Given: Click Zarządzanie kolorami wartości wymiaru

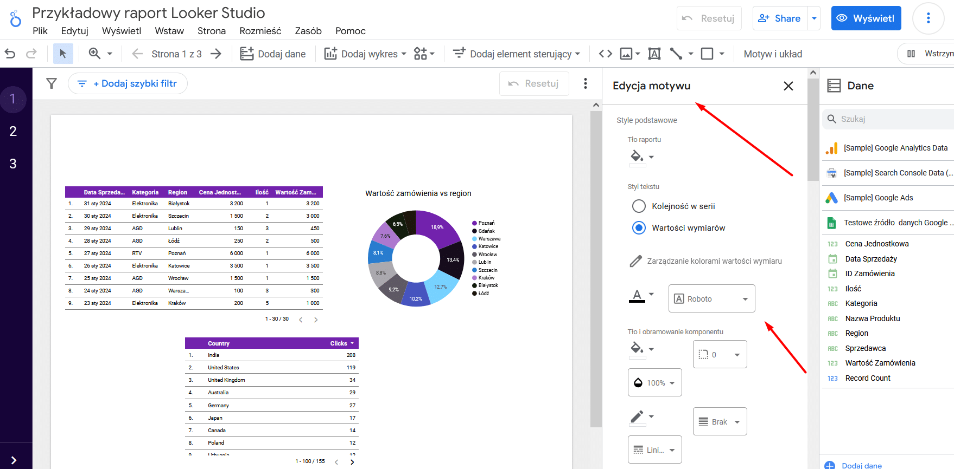Looking at the screenshot, I should [x=705, y=261].
